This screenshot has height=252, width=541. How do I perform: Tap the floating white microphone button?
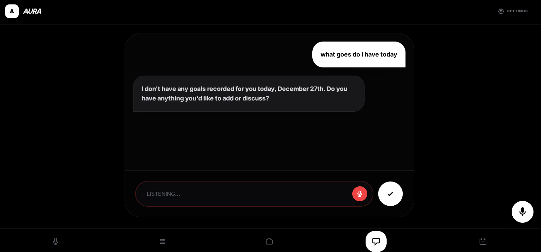[523, 212]
